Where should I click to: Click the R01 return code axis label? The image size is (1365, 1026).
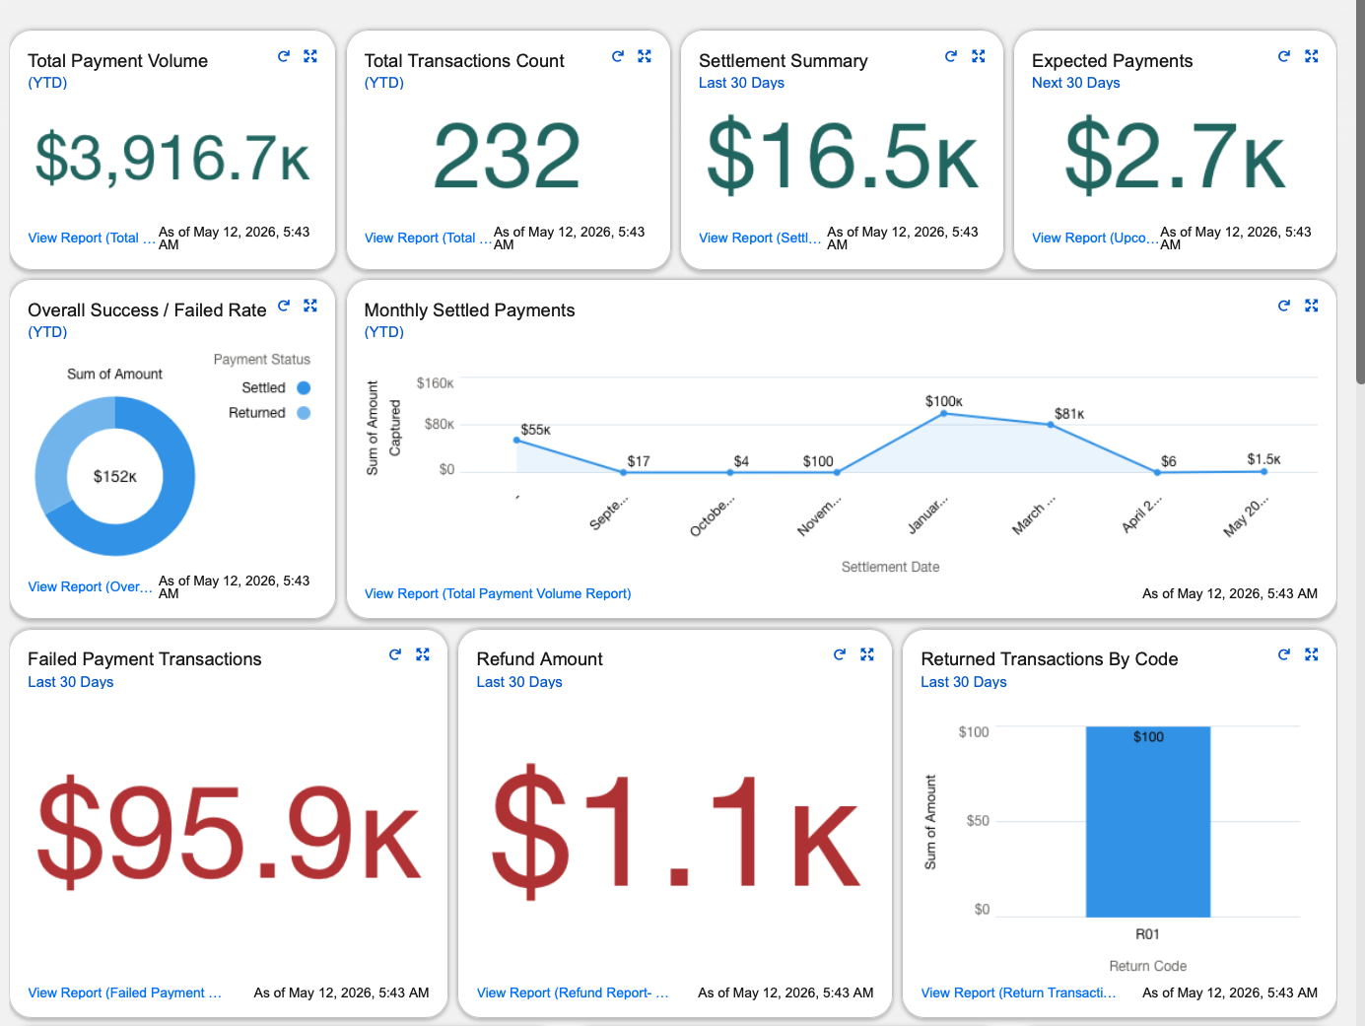click(1148, 934)
